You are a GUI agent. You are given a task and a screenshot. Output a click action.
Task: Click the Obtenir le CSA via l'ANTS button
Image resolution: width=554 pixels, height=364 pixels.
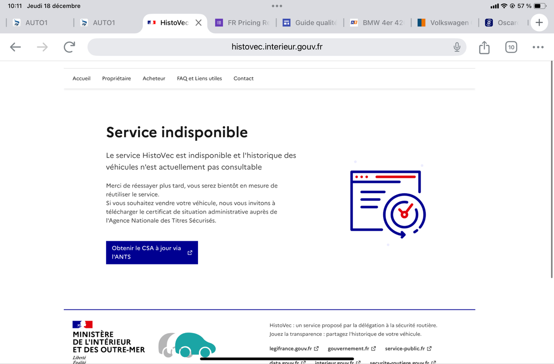151,253
